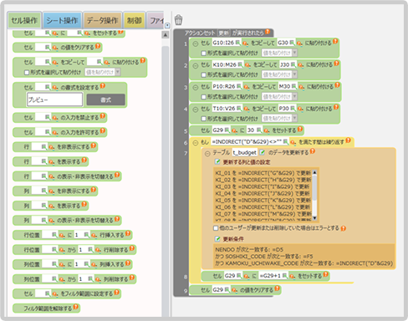Click the t_budget table name field
Image resolution: width=408 pixels, height=321 pixels.
point(245,152)
